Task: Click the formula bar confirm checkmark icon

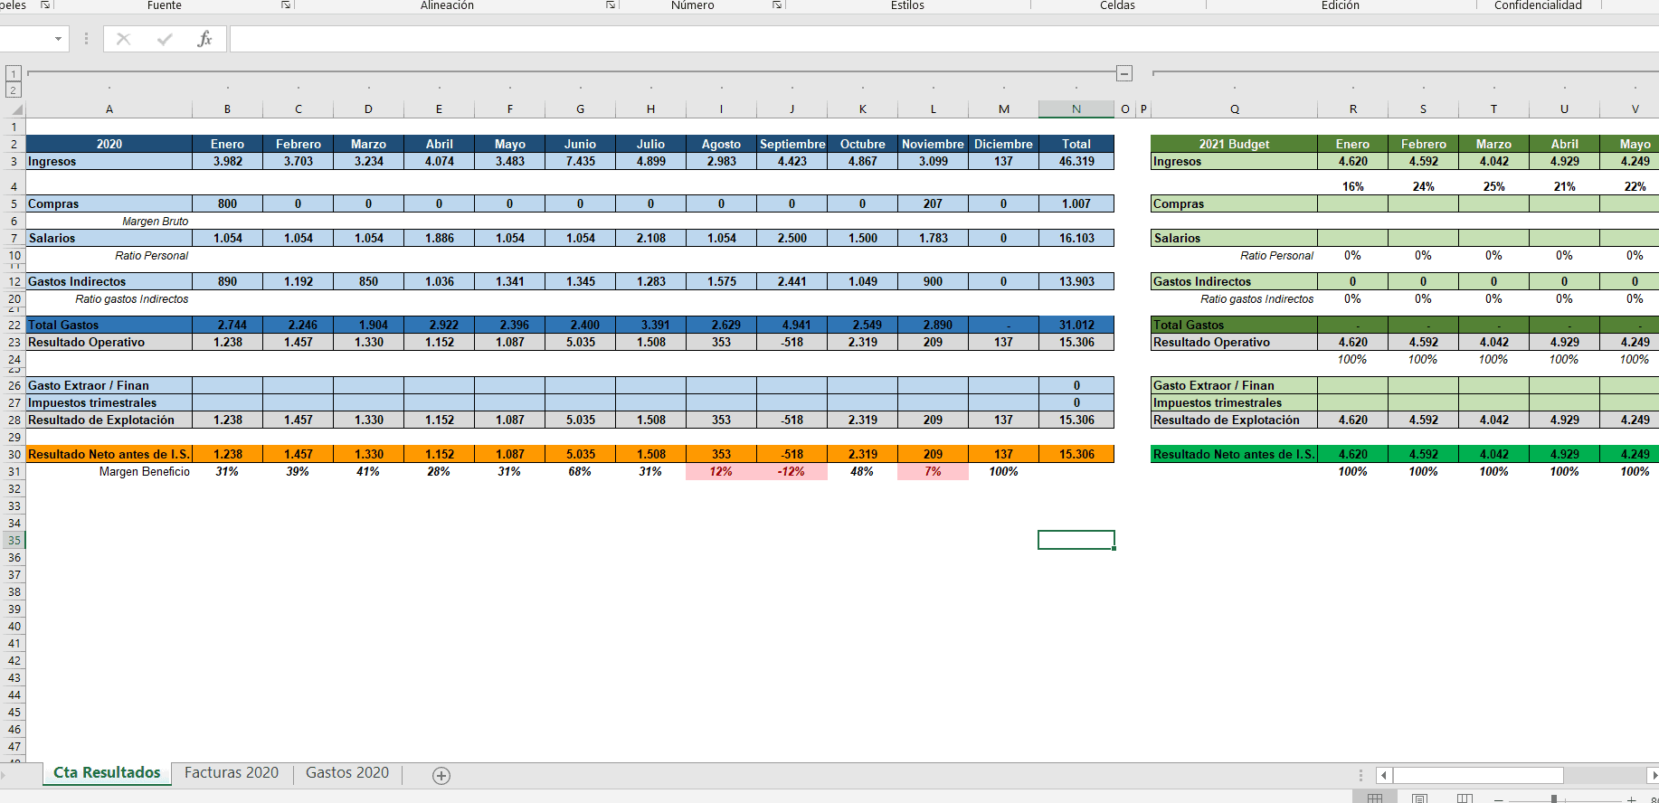Action: [165, 39]
